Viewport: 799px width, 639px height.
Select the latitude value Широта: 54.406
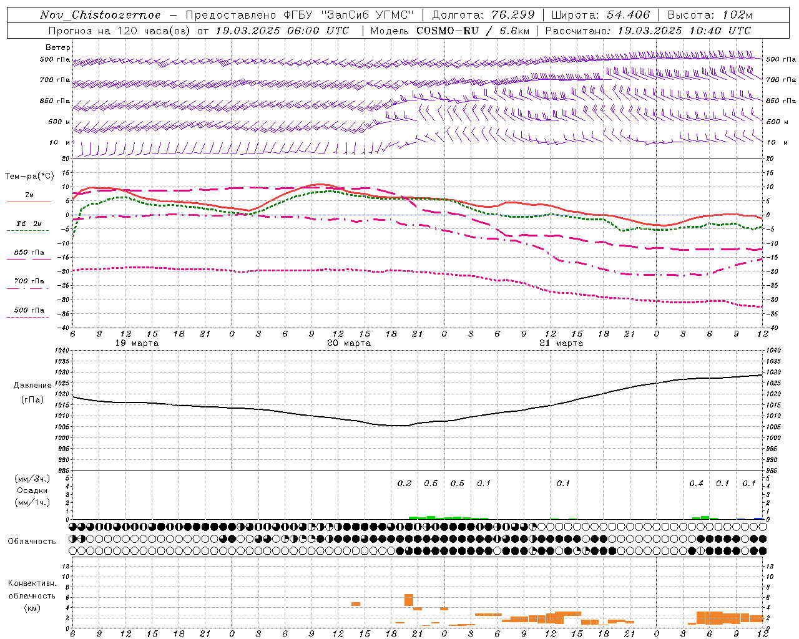click(x=600, y=15)
